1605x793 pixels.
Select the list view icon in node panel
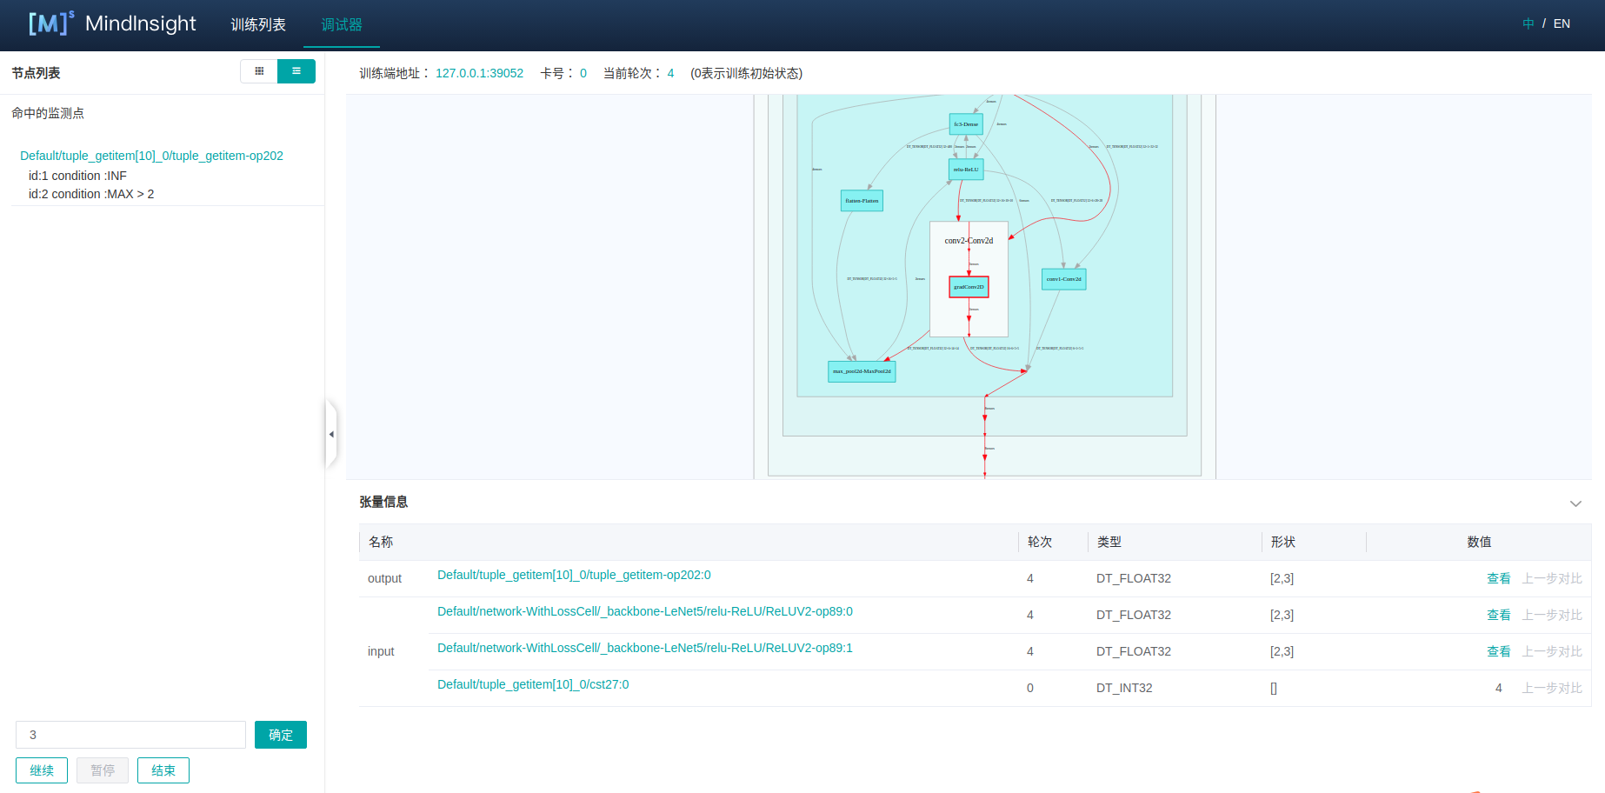coord(296,71)
